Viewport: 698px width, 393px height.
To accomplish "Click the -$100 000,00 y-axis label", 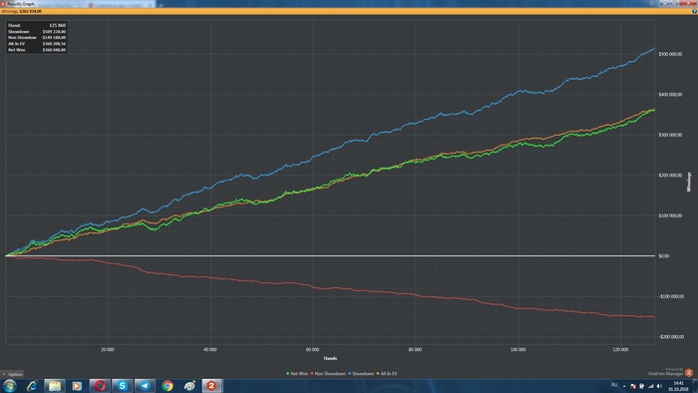I will (x=670, y=296).
